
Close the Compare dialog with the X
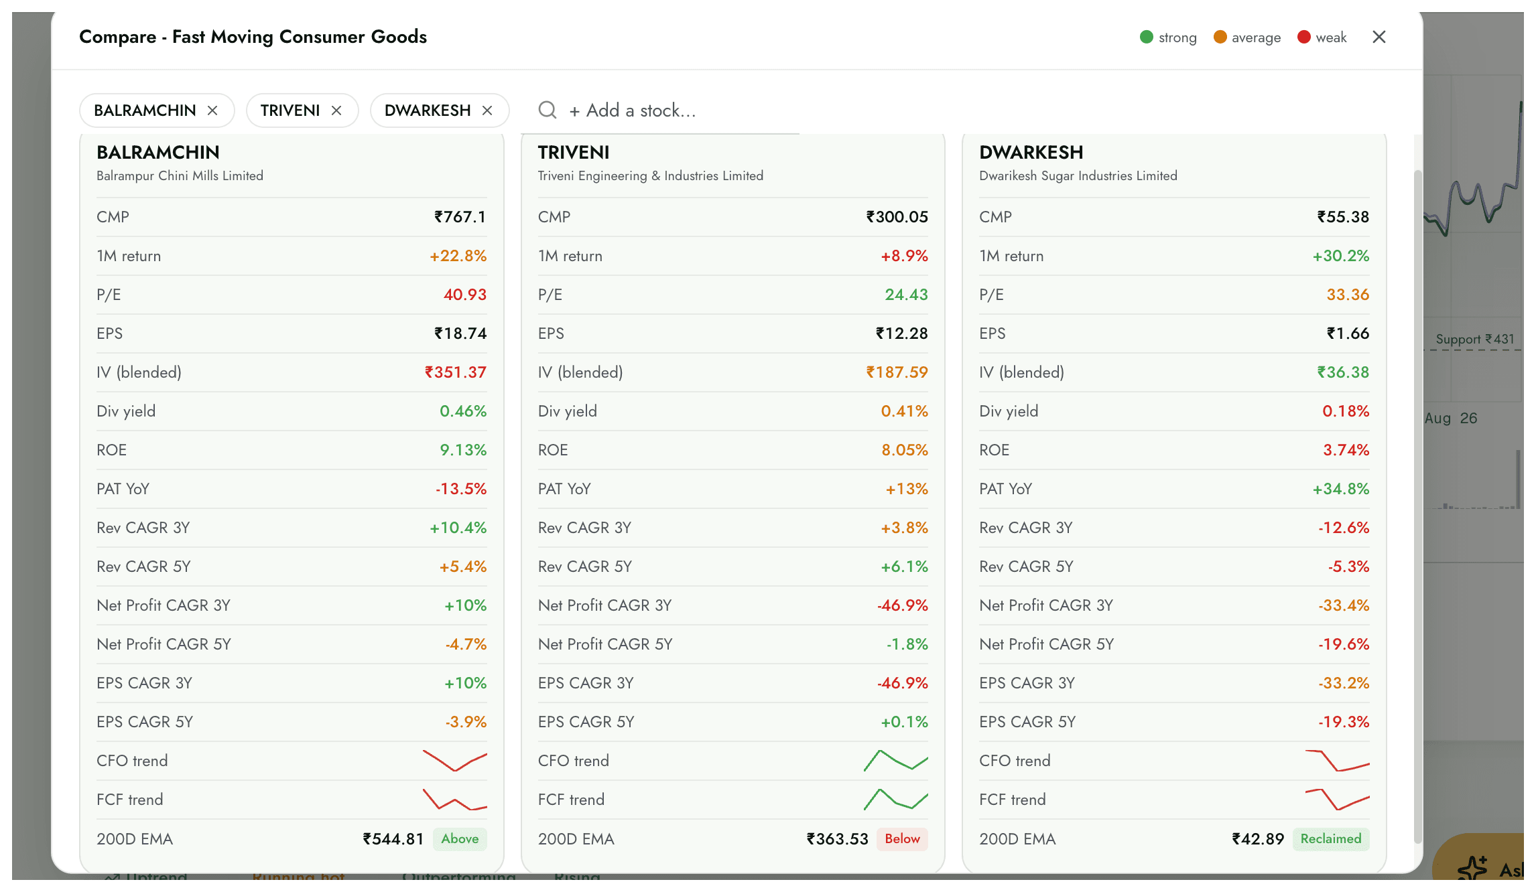(1379, 37)
